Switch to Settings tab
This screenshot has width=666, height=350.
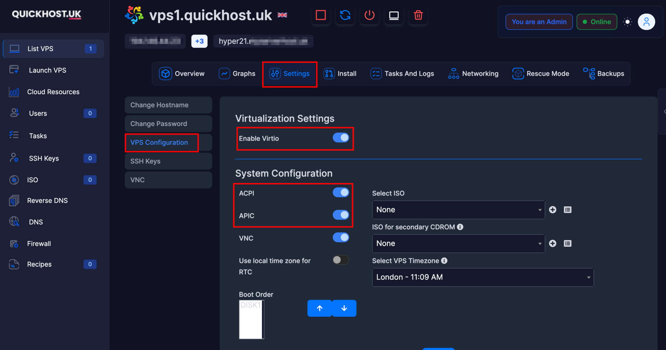coord(289,74)
